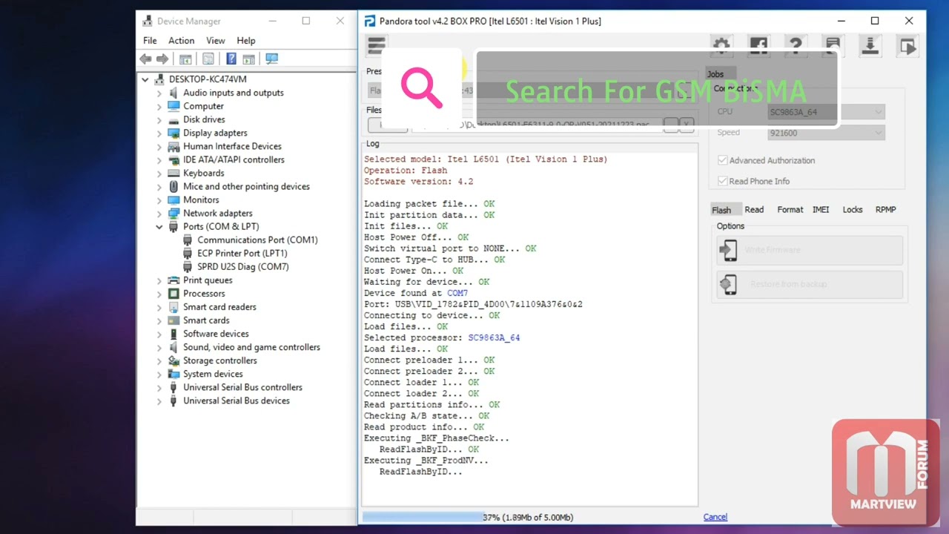
Task: Open the Properties toolbar icon in Device Manager
Action: click(x=208, y=59)
